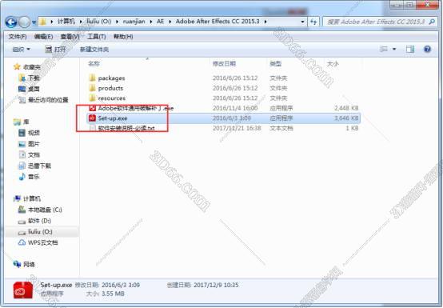Open the 帮助(H) menu
Screen dimensions: 443x308
(x=123, y=37)
